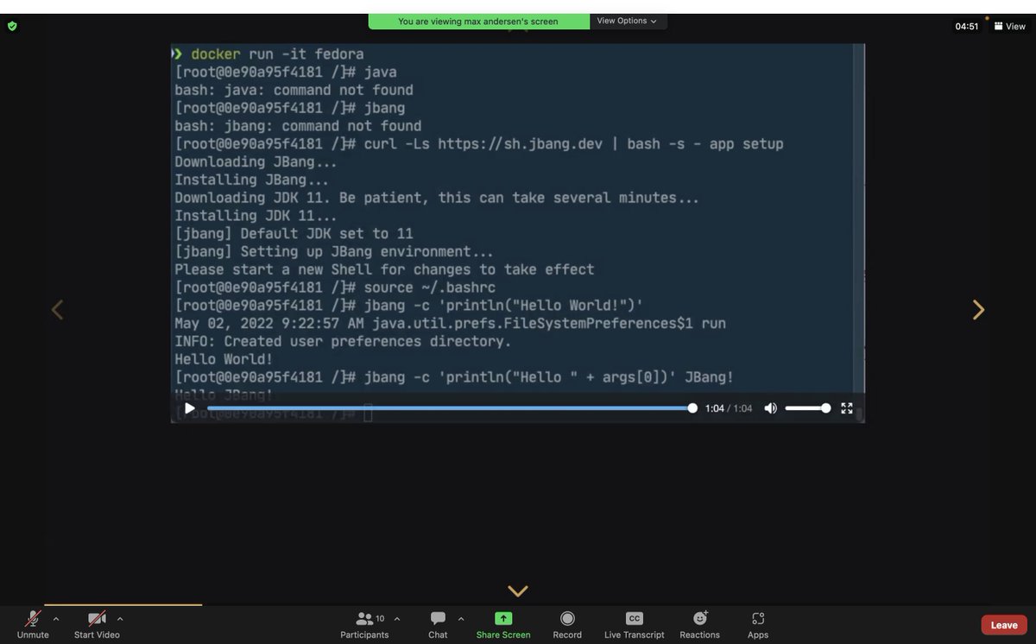Image resolution: width=1036 pixels, height=644 pixels.
Task: Click the 'docker run -it fedora' line
Action: (268, 54)
